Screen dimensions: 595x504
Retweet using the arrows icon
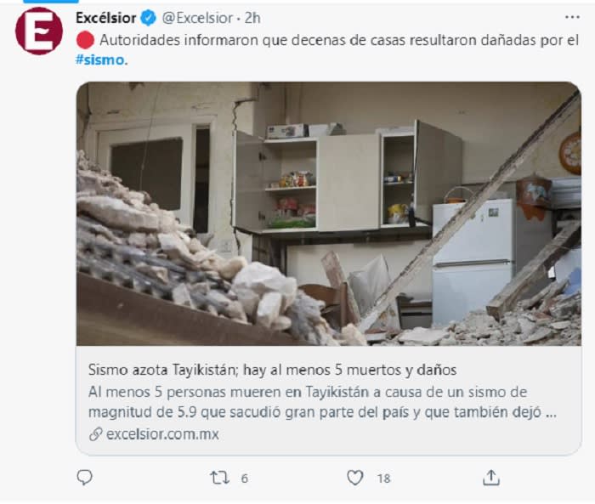[x=219, y=478]
